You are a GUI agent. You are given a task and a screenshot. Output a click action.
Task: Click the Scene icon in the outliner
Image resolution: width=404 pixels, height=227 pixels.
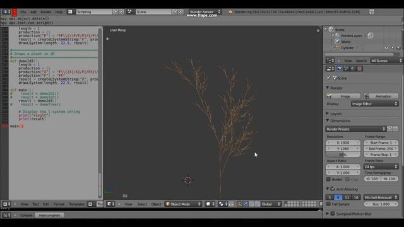coord(331,30)
